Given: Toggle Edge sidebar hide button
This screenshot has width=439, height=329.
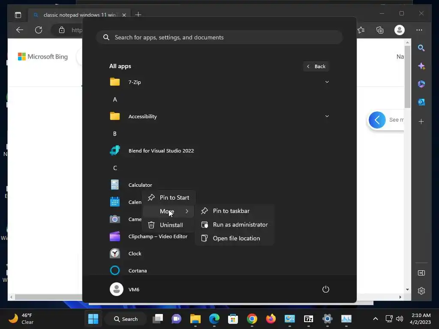Looking at the screenshot, I should (x=421, y=273).
